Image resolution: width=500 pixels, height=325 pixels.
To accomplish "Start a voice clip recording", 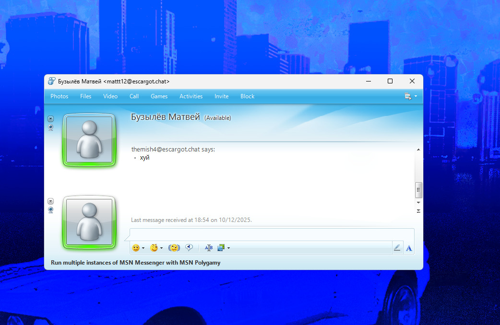I will [x=189, y=247].
